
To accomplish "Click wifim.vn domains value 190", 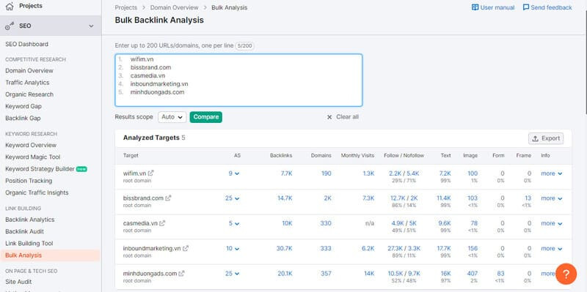I will (326, 173).
